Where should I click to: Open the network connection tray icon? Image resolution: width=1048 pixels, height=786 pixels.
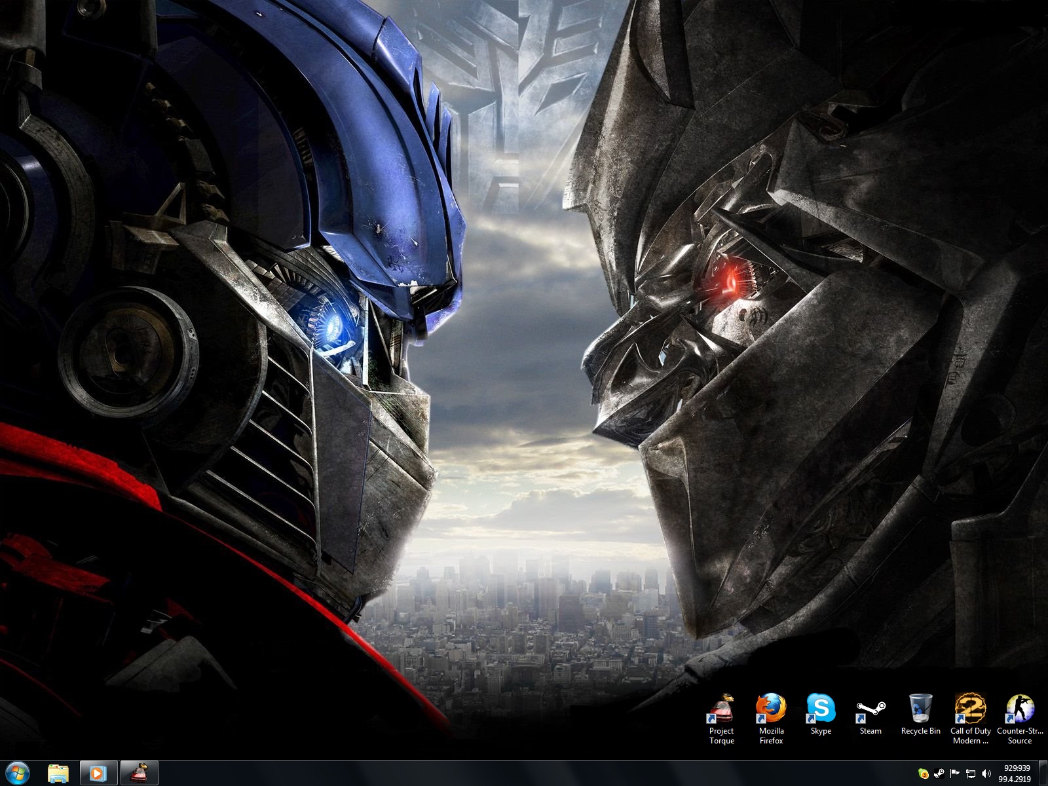coord(971,774)
